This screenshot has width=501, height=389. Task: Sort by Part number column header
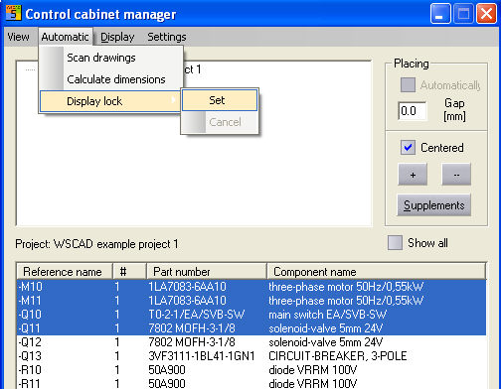pyautogui.click(x=207, y=272)
